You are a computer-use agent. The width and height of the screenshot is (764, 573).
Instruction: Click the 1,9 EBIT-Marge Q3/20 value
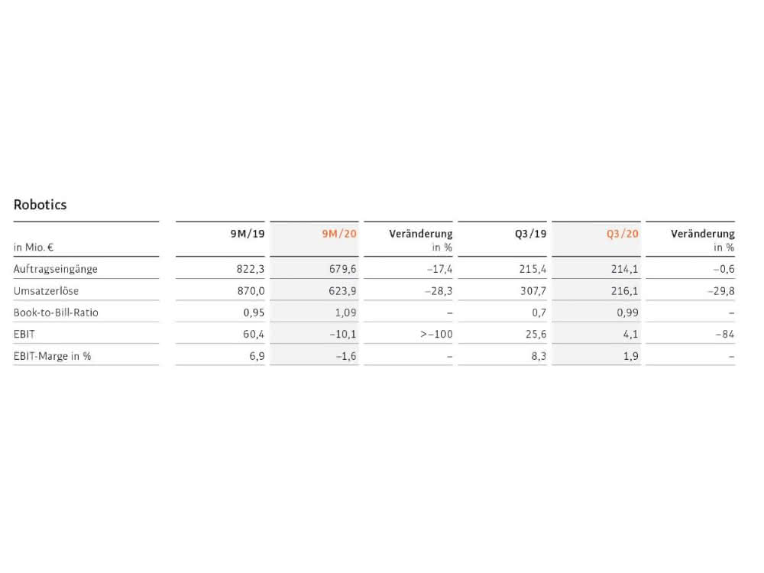pos(631,356)
